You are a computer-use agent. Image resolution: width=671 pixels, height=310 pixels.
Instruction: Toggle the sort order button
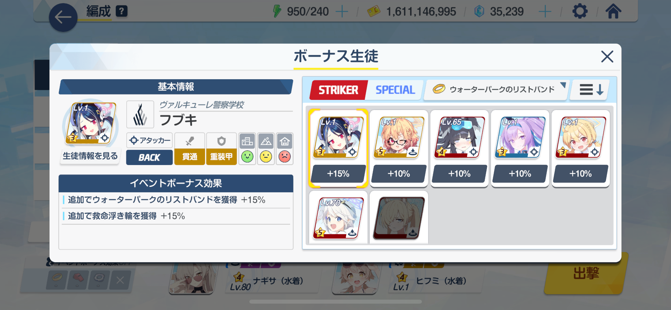590,90
